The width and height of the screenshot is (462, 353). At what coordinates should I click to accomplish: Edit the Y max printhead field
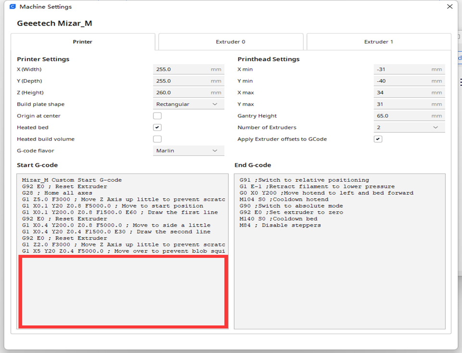click(x=409, y=104)
